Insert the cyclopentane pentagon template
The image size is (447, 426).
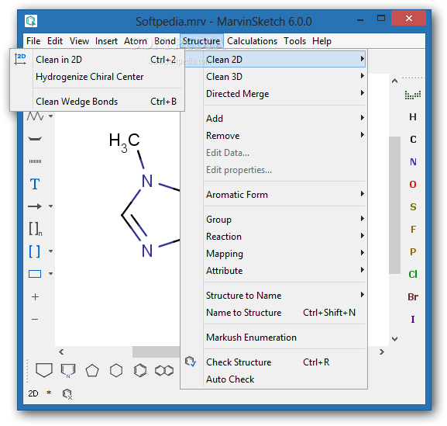(x=92, y=371)
